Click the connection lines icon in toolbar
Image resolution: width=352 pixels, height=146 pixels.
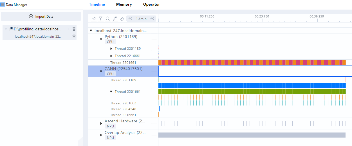click(115, 19)
